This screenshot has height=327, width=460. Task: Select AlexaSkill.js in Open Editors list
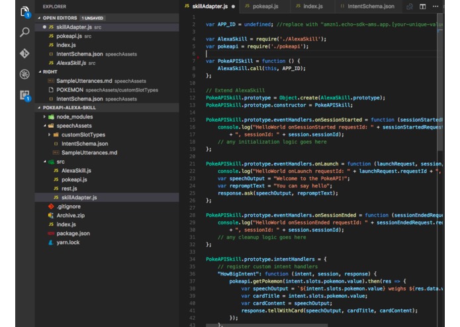(x=107, y=63)
